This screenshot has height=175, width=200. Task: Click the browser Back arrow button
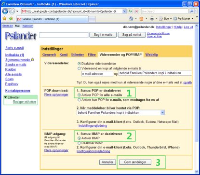(5, 11)
